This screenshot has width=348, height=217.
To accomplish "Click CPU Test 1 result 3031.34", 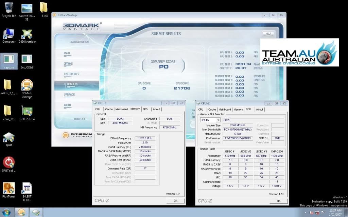I will (x=243, y=64).
